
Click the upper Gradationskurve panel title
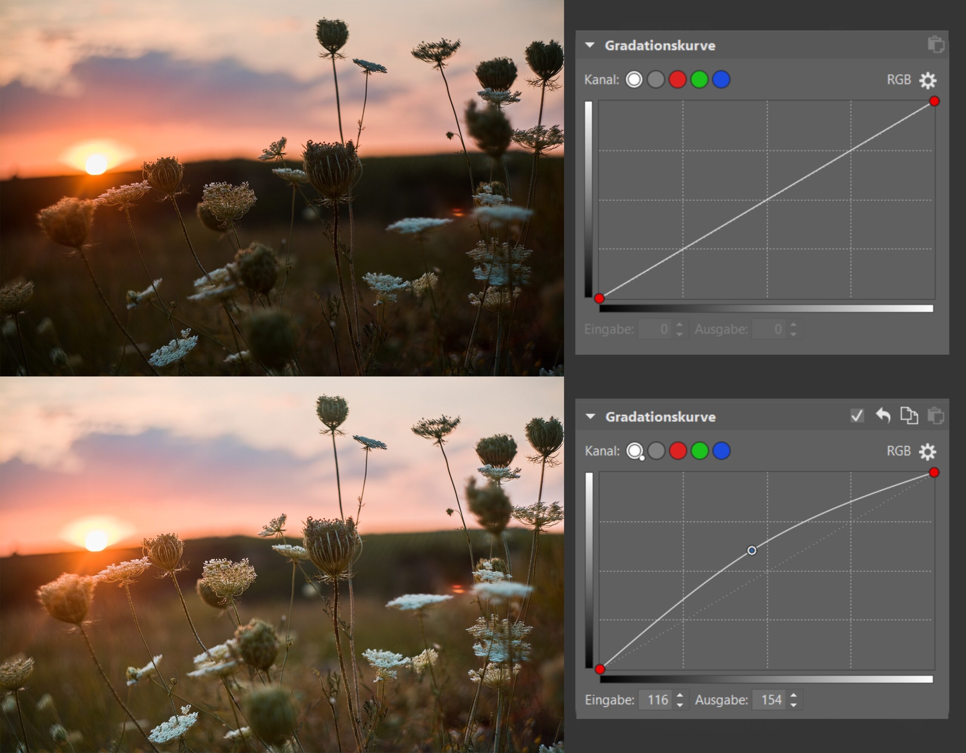pyautogui.click(x=660, y=46)
